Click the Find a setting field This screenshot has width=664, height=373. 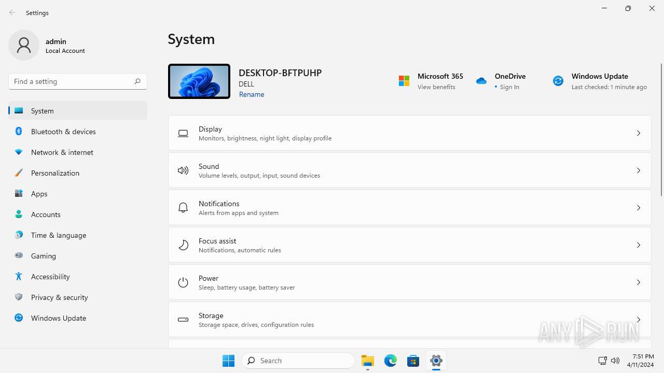click(78, 81)
